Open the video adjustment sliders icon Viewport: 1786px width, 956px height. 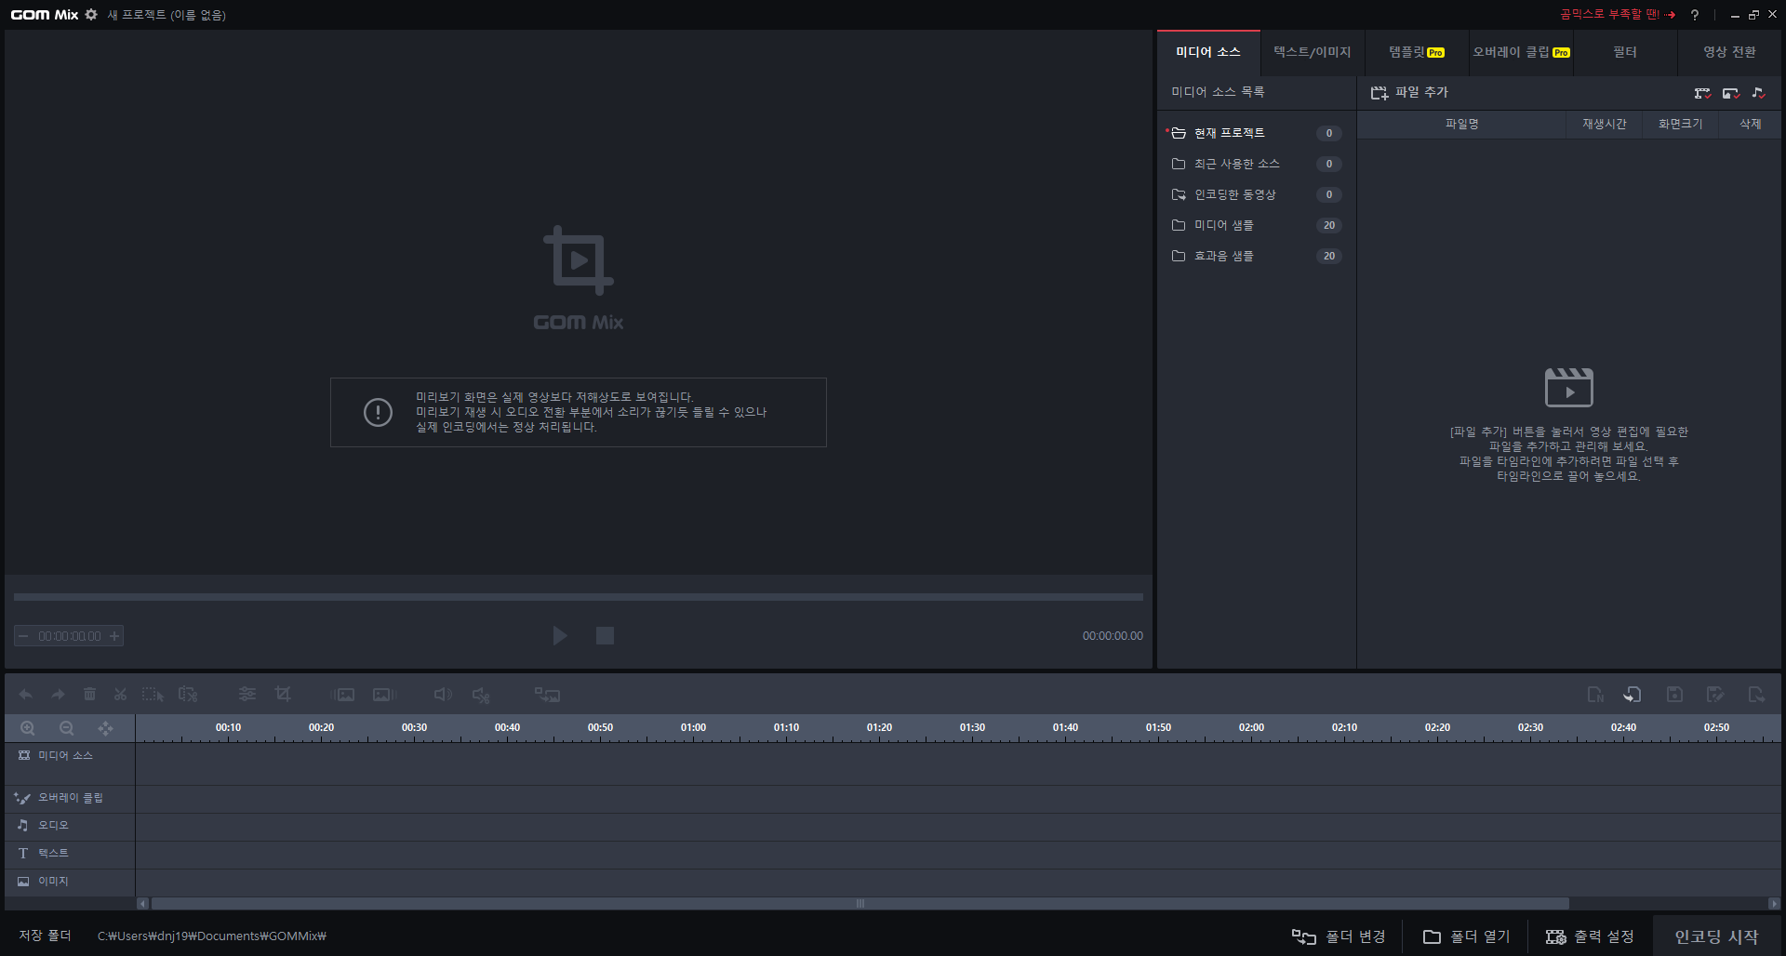pos(247,695)
